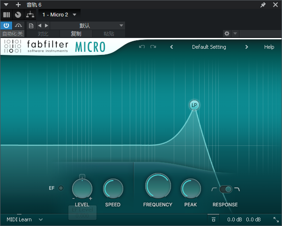This screenshot has width=282, height=226.
Task: Click the high-pass shape icon right of switch
Action: [x=237, y=189]
